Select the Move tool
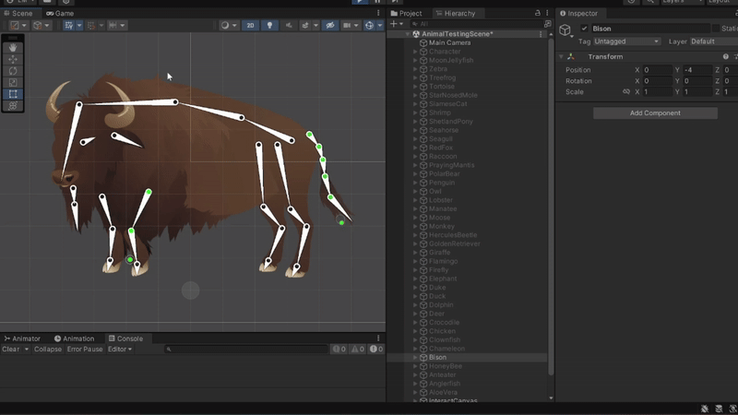The image size is (738, 415). click(13, 59)
